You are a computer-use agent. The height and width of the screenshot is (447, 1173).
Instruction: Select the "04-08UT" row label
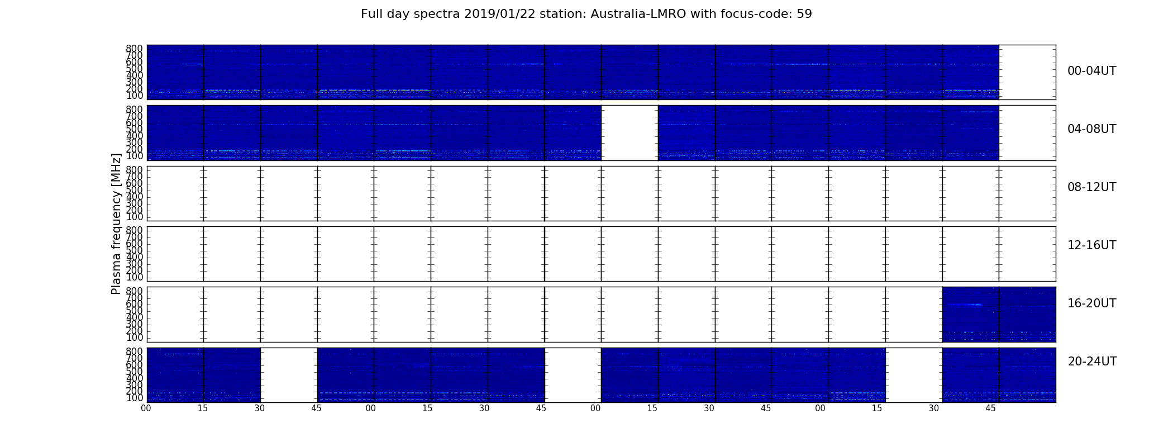click(1092, 129)
